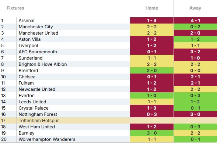Click Everton away result 0-3

195,96
